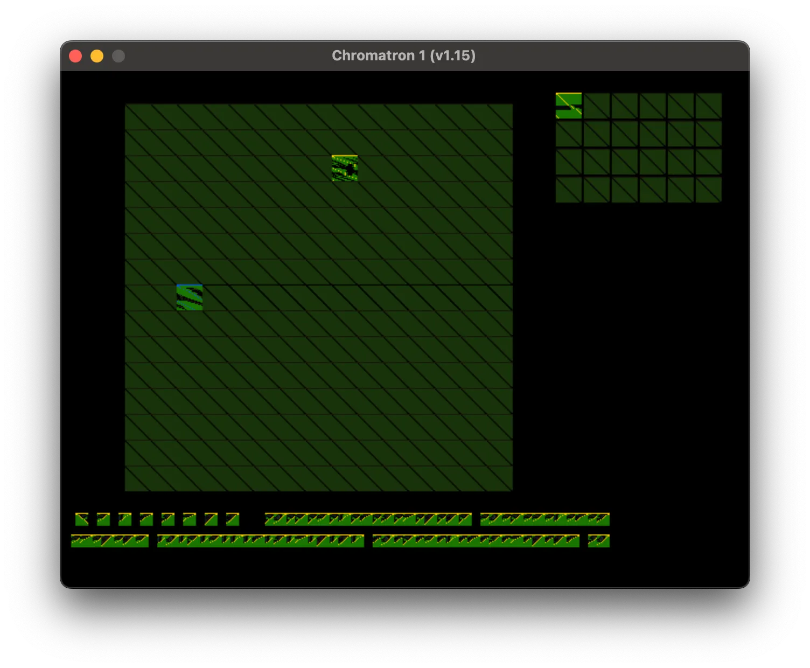
Task: Click the empty tray slot beside the bright piece
Action: 597,106
